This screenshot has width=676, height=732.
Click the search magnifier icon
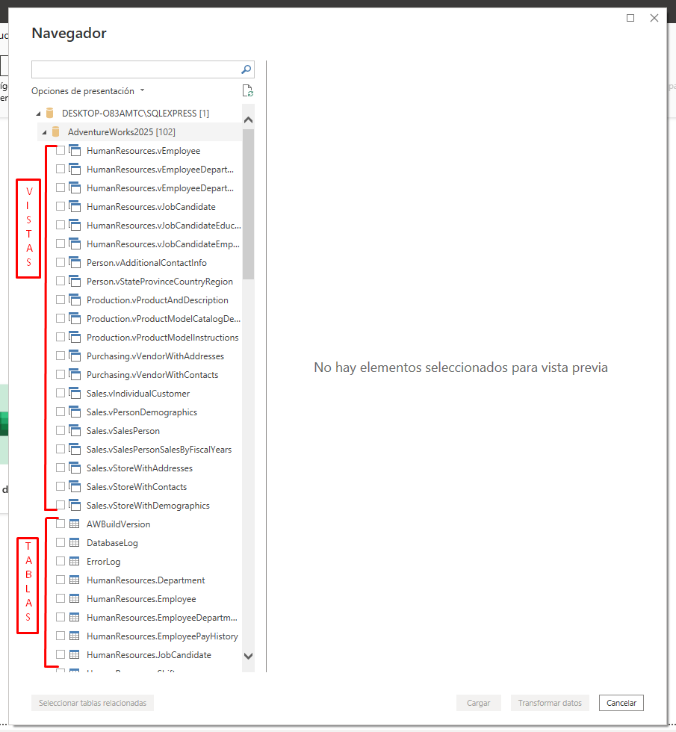tap(246, 69)
